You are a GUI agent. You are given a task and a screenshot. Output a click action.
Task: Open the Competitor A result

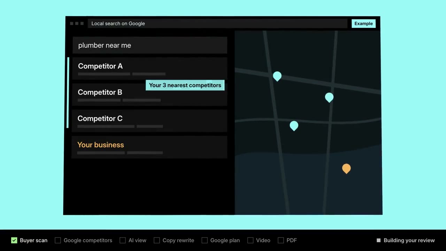(149, 68)
